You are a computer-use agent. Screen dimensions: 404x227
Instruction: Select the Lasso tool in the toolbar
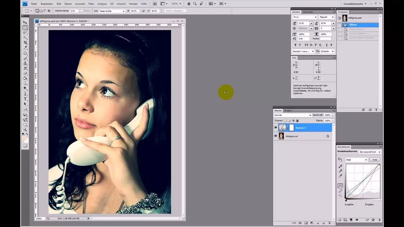point(26,32)
